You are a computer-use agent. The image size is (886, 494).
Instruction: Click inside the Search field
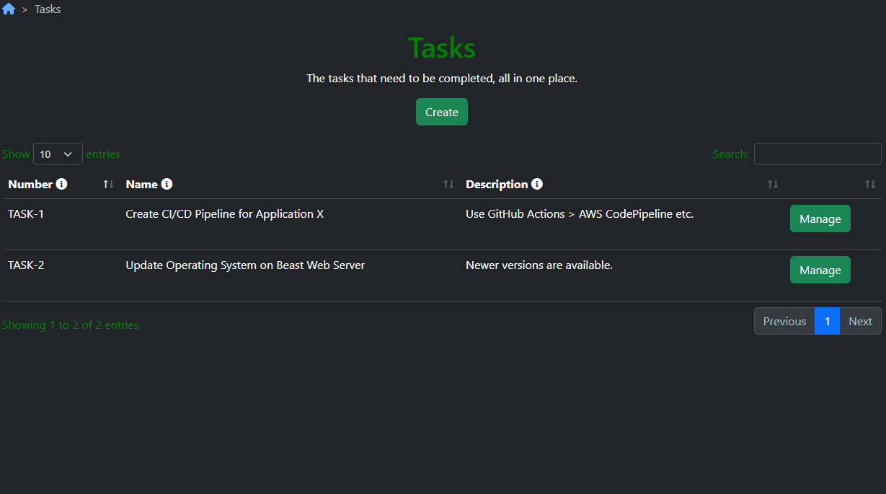pyautogui.click(x=817, y=154)
